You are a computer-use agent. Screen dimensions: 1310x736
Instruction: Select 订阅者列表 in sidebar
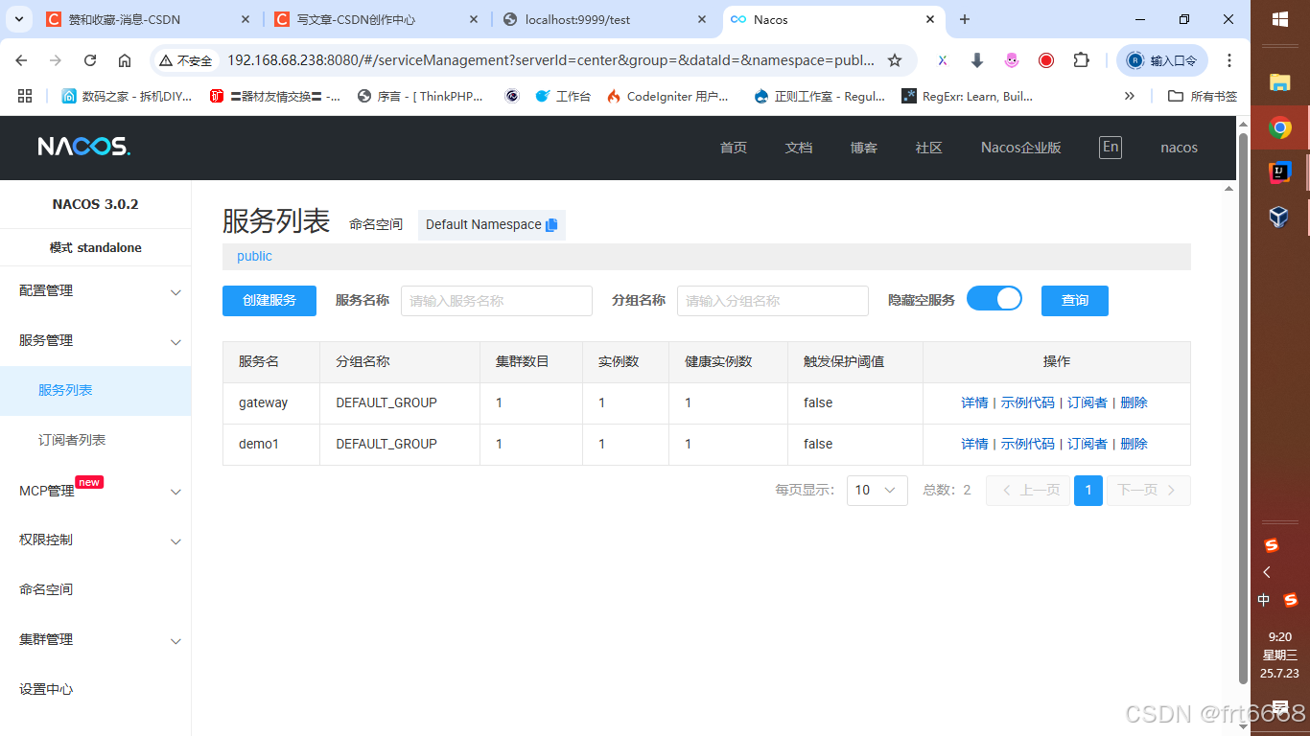[x=96, y=441]
